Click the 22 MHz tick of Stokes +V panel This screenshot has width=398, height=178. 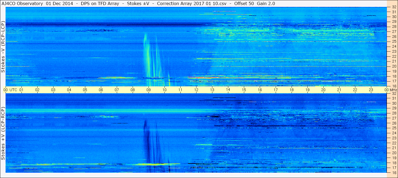pos(394,143)
